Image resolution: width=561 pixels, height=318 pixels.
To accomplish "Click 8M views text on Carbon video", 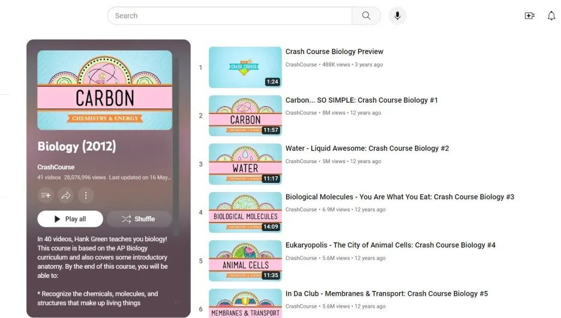I will [x=334, y=113].
